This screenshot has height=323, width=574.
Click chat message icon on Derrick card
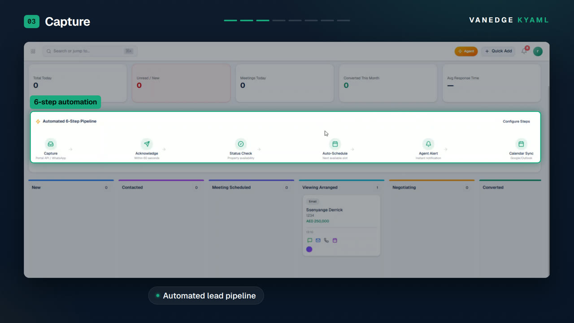point(309,240)
